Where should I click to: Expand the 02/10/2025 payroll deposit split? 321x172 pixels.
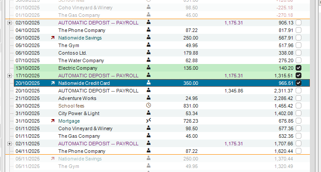[x=9, y=23]
